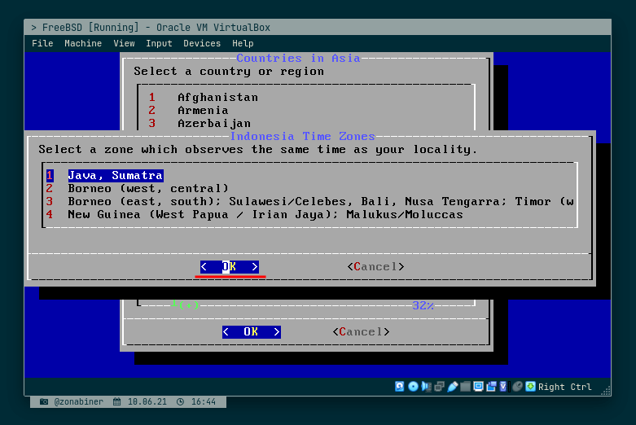Click the network adapter indicator icon
Viewport: 636px width, 425px height.
[x=439, y=387]
